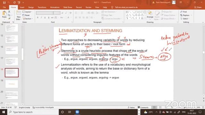Image resolution: width=205 pixels, height=115 pixels.
Task: Click the Share button
Action: 198,7
